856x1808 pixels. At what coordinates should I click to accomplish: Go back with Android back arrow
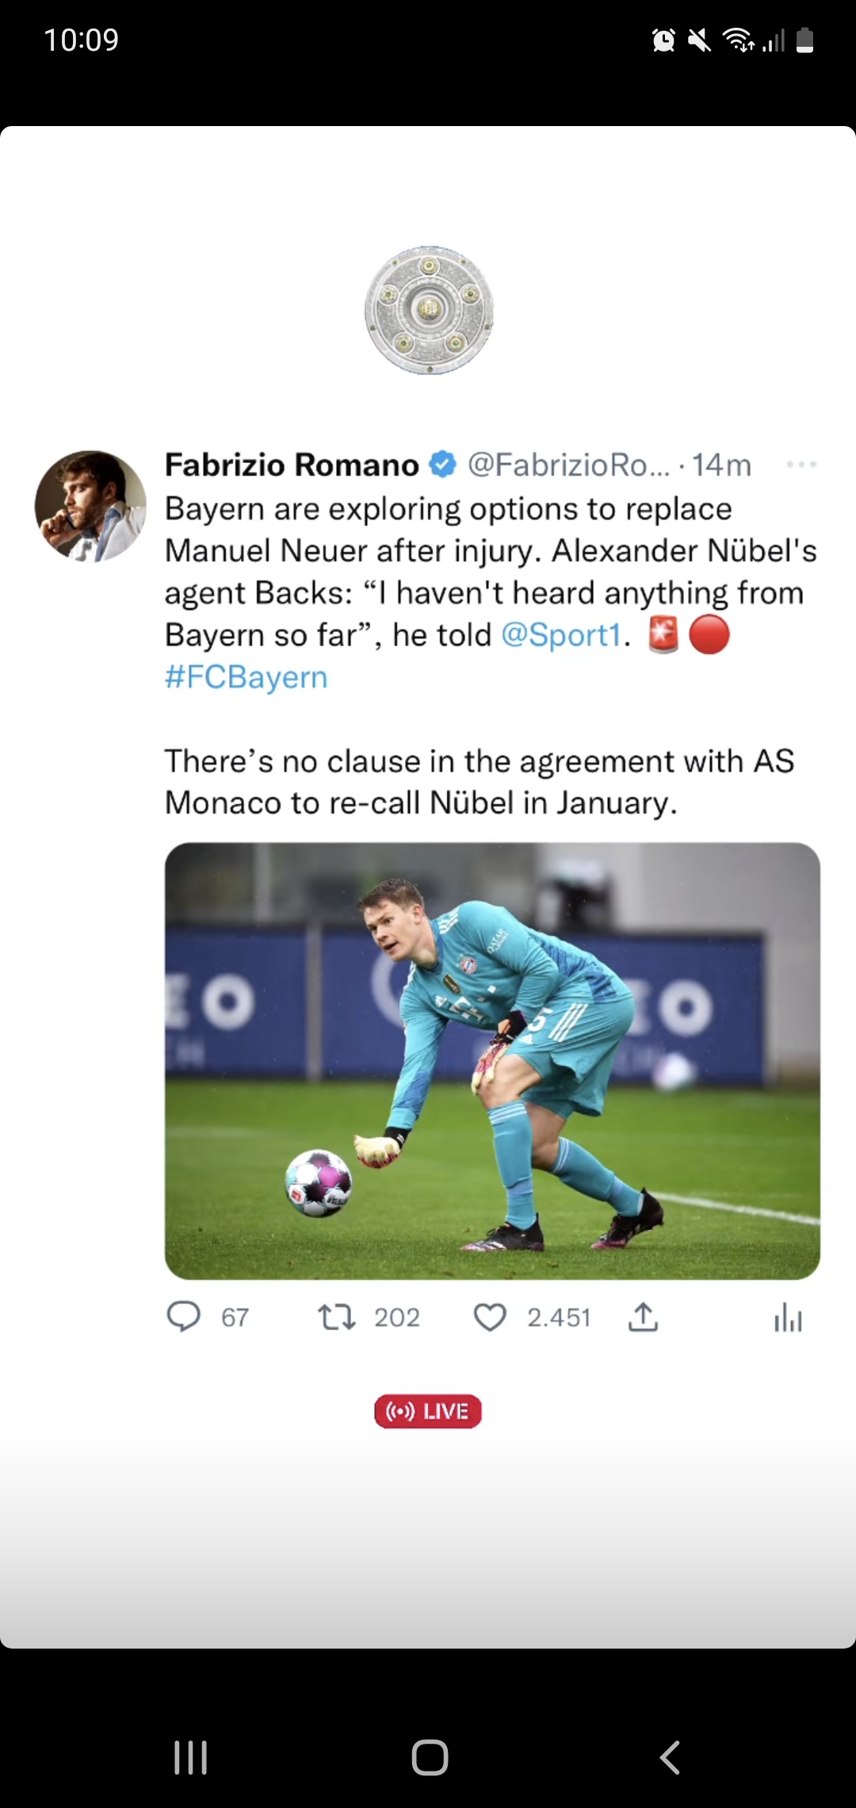[x=670, y=1757]
